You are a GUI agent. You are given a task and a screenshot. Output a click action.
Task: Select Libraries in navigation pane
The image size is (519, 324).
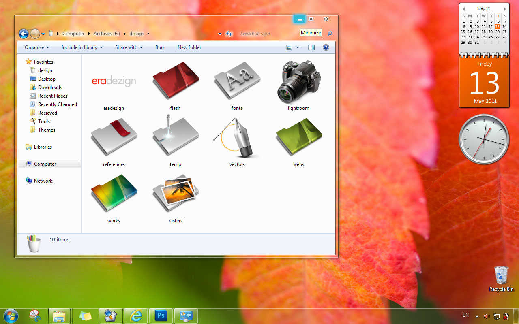tap(43, 147)
